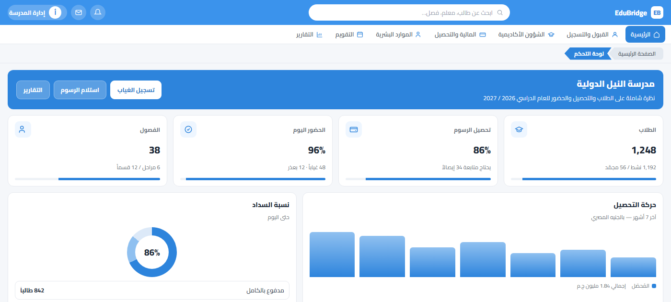The width and height of the screenshot is (671, 302).
Task: Open the التقويم menu
Action: [349, 35]
